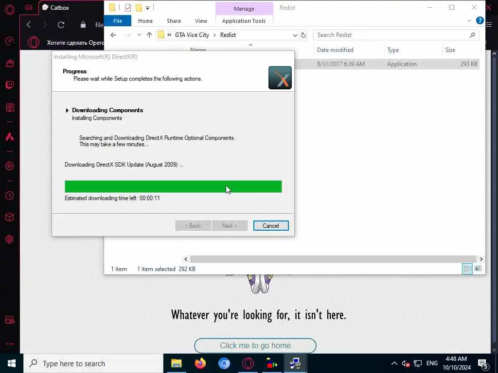Open Explorer help question mark
The height and width of the screenshot is (373, 498).
click(480, 20)
